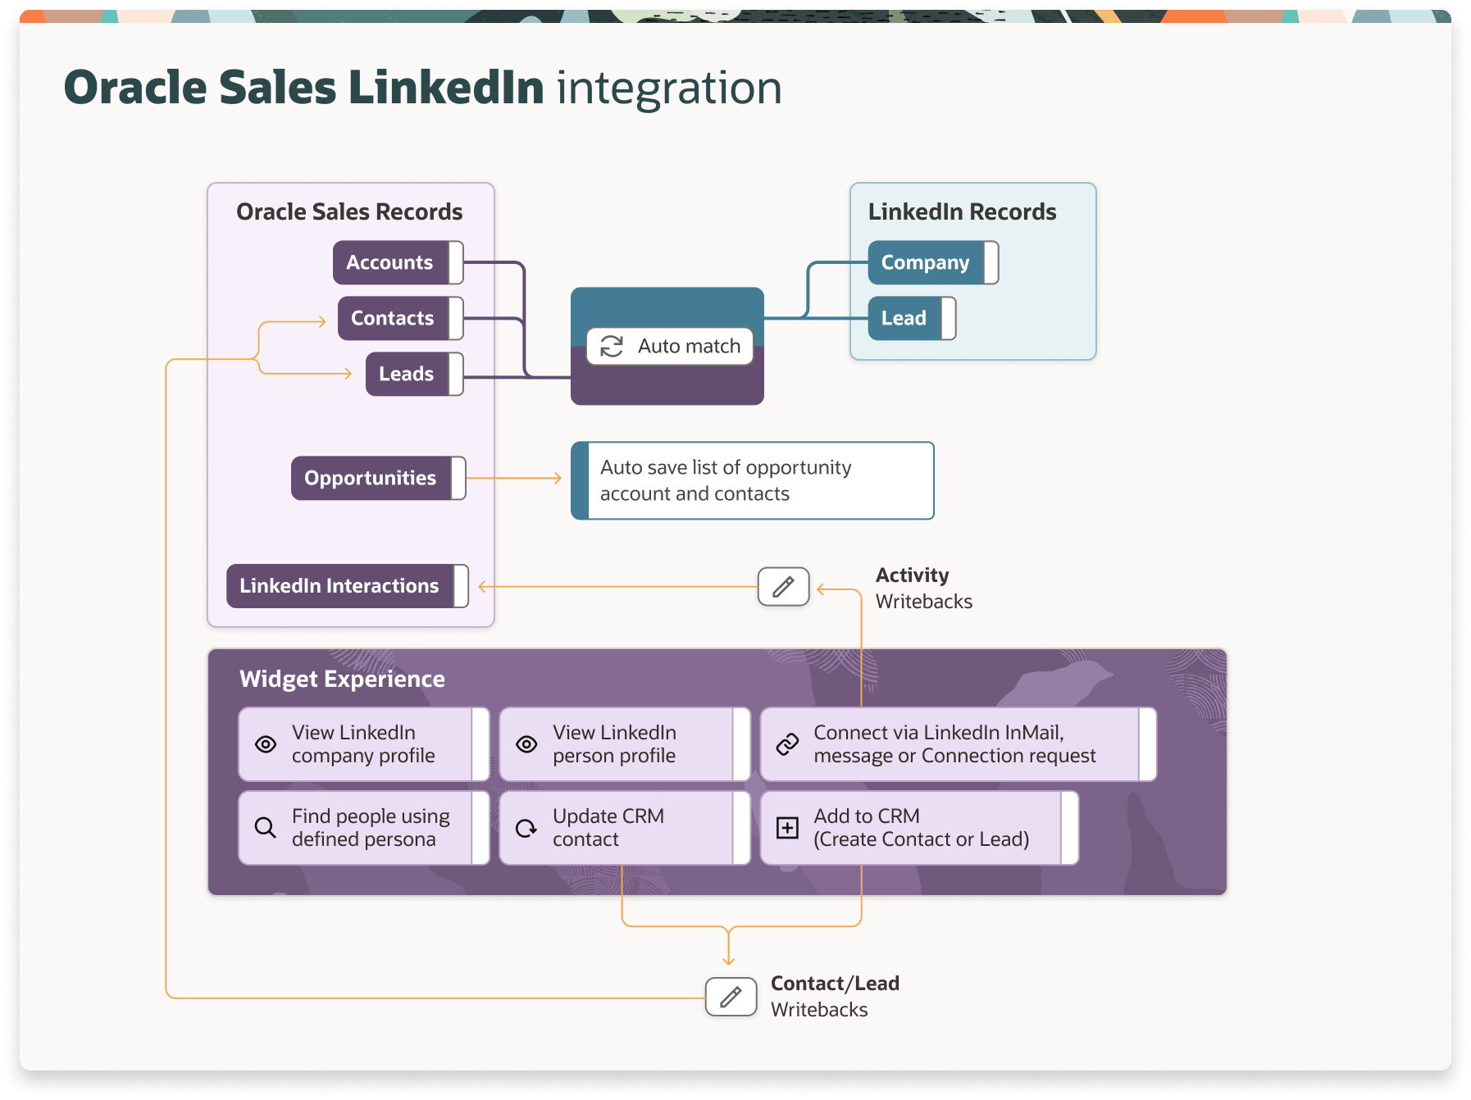Open the Opportunities record block
1471x1100 pixels.
370,477
